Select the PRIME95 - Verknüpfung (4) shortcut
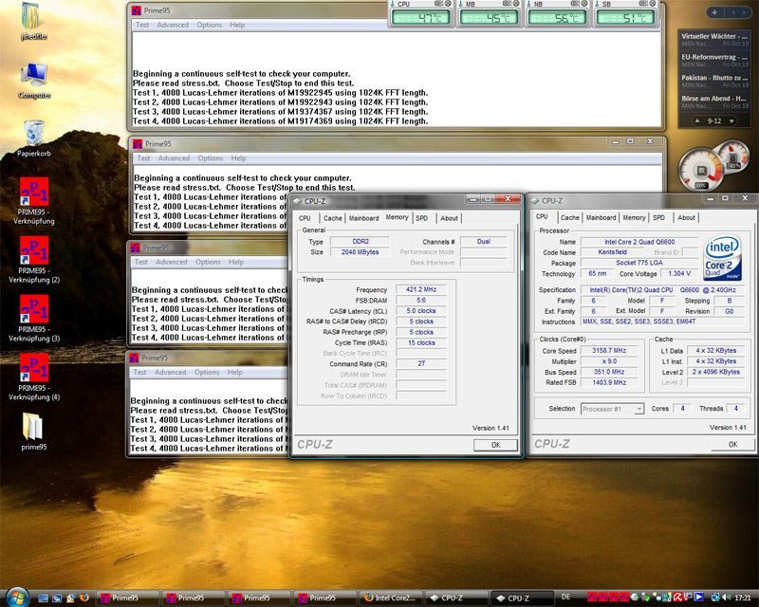This screenshot has height=607, width=759. pyautogui.click(x=34, y=377)
